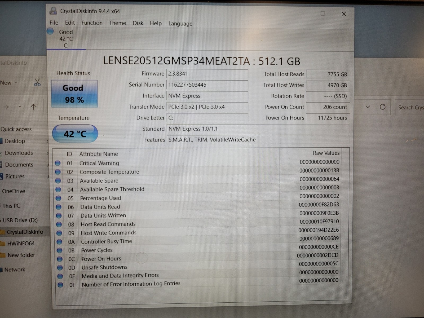Click status dot for Data Units Written row

tap(59, 216)
